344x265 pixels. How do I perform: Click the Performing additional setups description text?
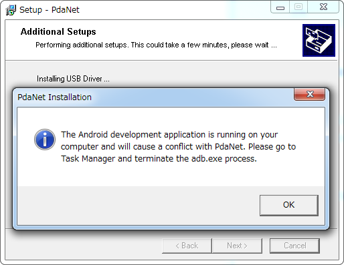click(156, 45)
